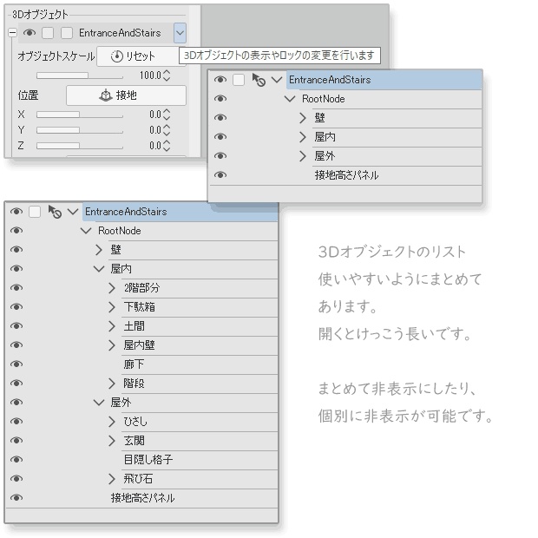Tick the checkbox beside the EntranceAndStairs eye in the short list
The width and height of the screenshot is (538, 538).
pyautogui.click(x=239, y=80)
